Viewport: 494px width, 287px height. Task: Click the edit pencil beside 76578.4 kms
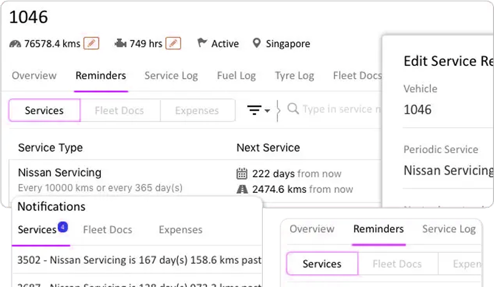click(91, 43)
